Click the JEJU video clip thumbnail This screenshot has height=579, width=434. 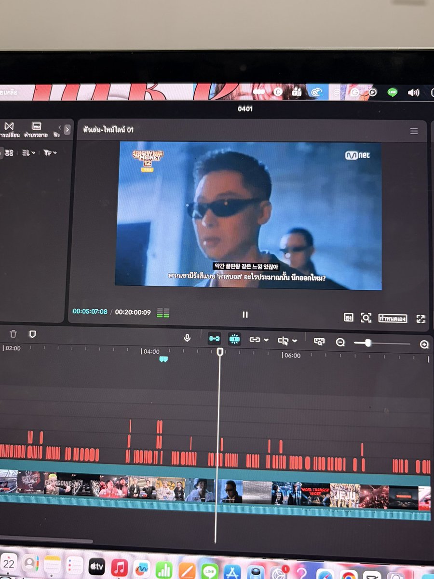click(x=344, y=496)
